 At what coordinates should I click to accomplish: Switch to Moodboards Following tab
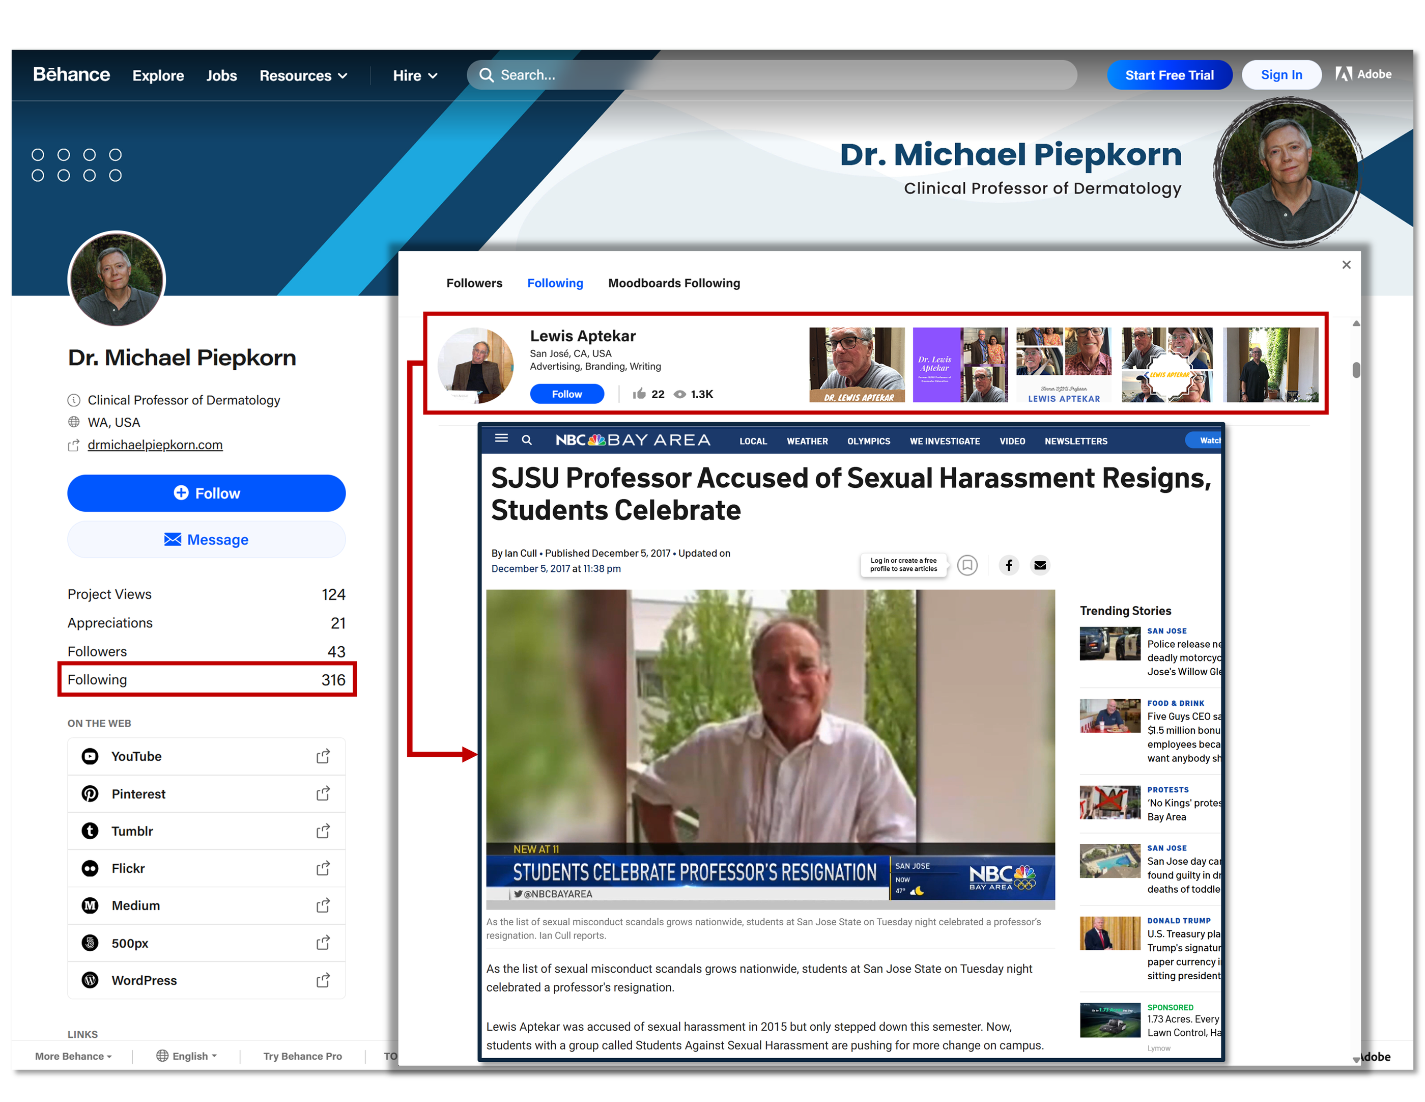pyautogui.click(x=674, y=283)
